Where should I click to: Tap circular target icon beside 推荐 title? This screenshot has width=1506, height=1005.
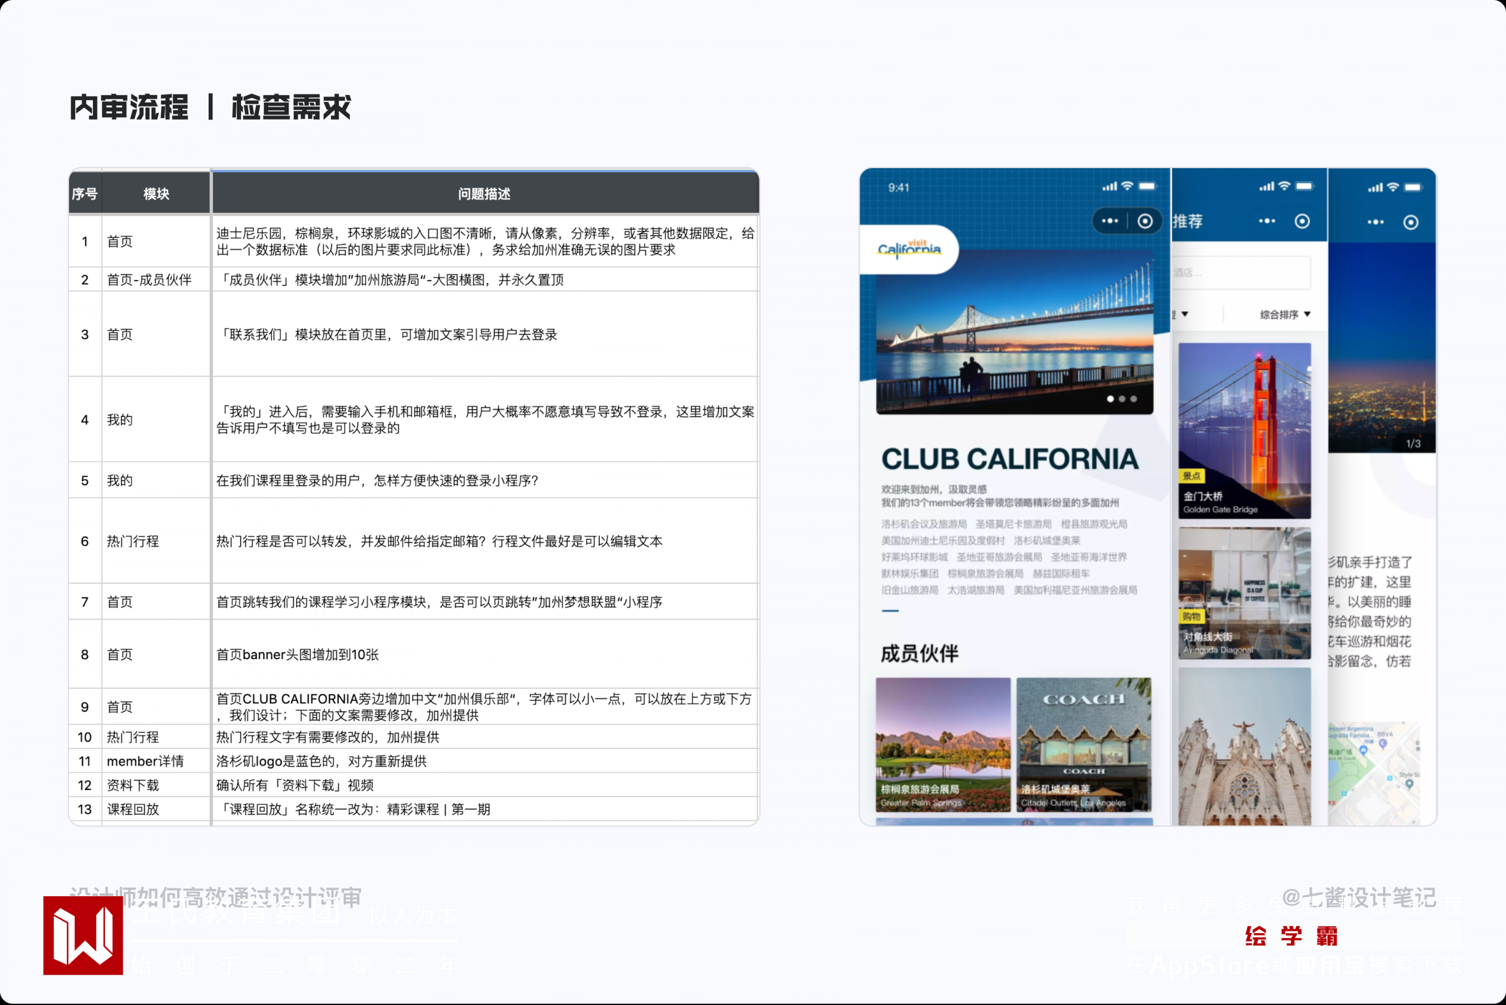coord(1302,221)
